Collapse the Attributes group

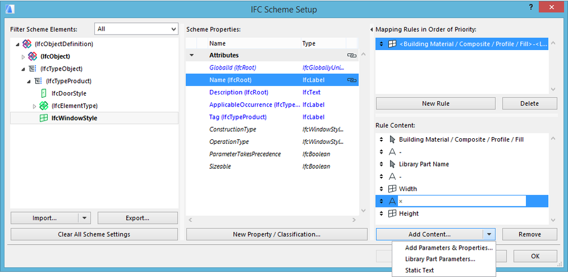192,56
